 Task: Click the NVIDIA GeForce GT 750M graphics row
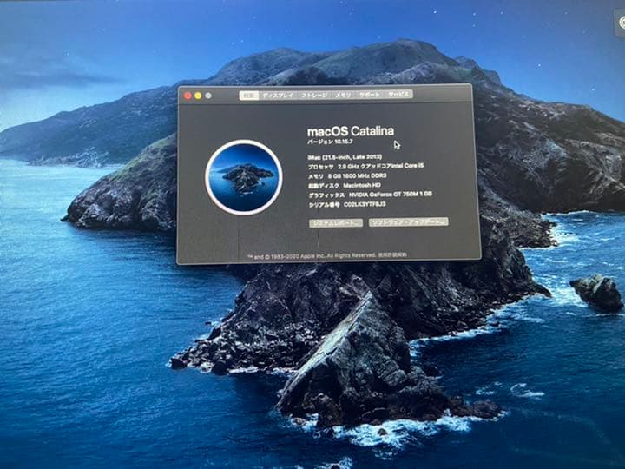tap(371, 195)
